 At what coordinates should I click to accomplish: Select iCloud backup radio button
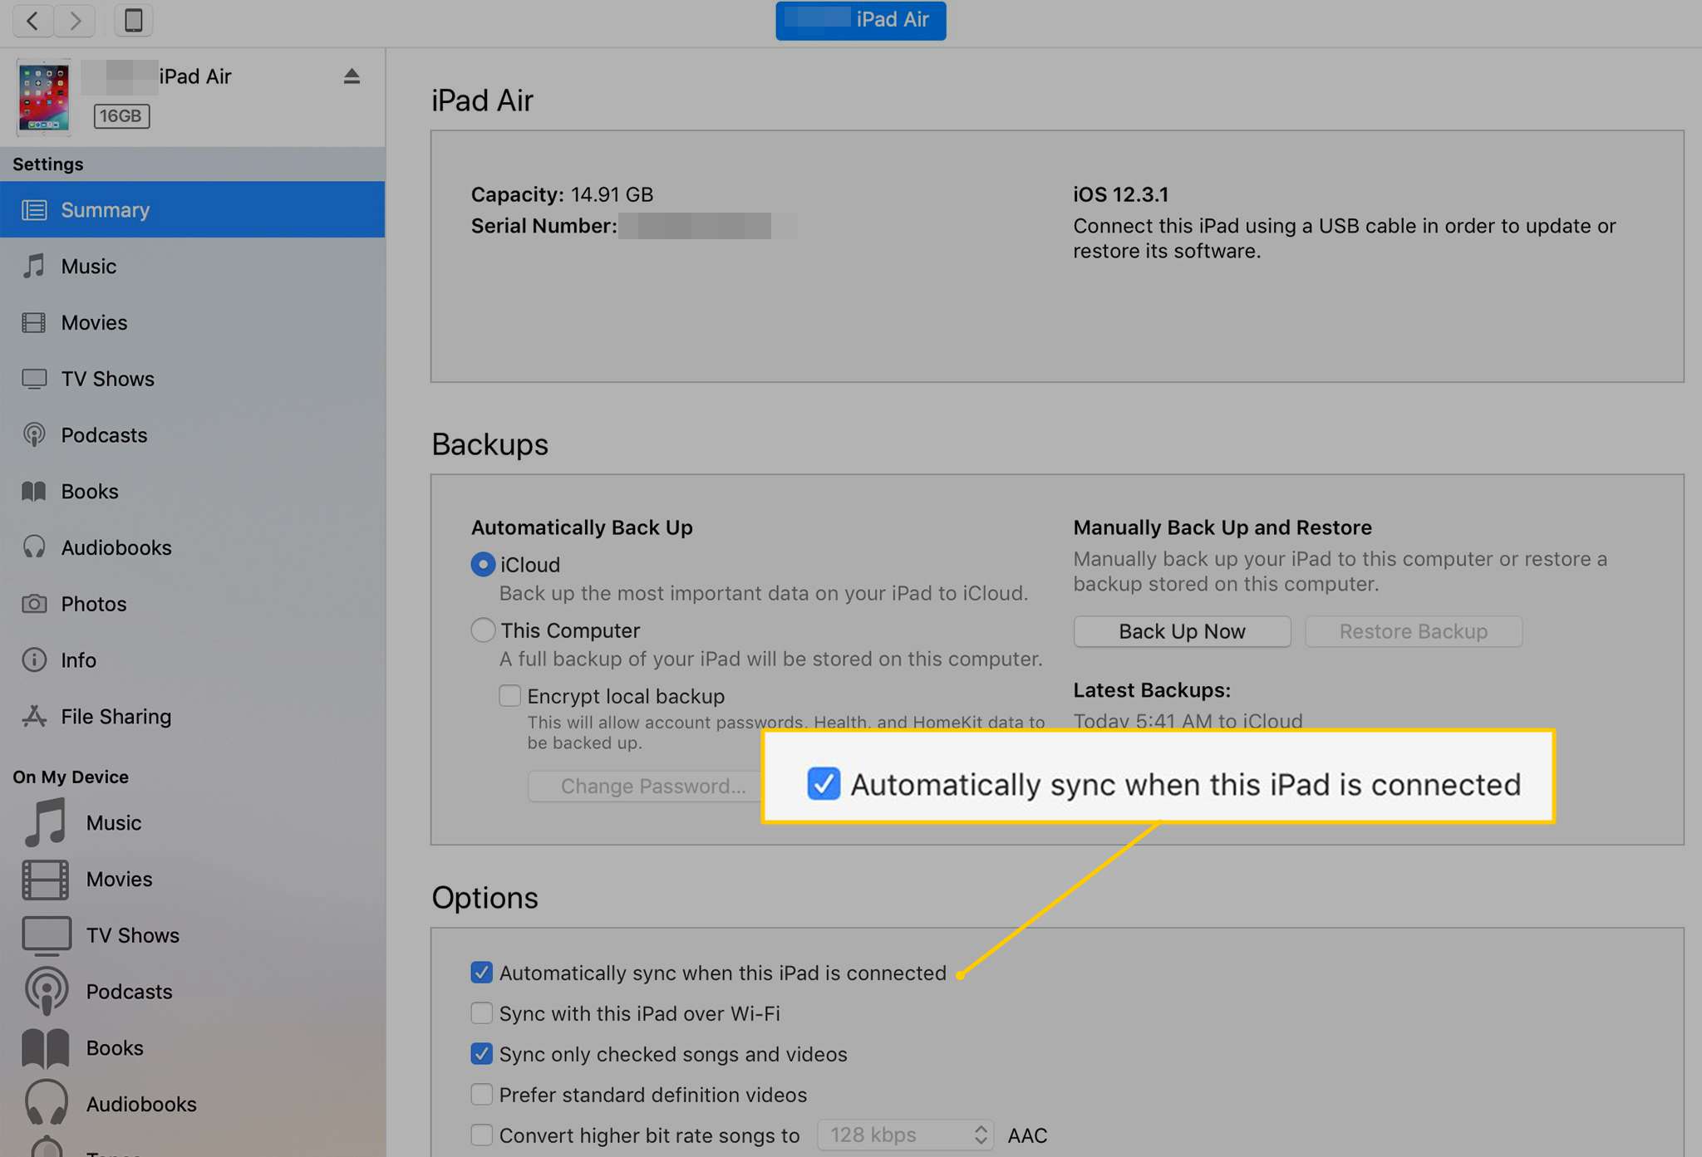click(x=483, y=565)
